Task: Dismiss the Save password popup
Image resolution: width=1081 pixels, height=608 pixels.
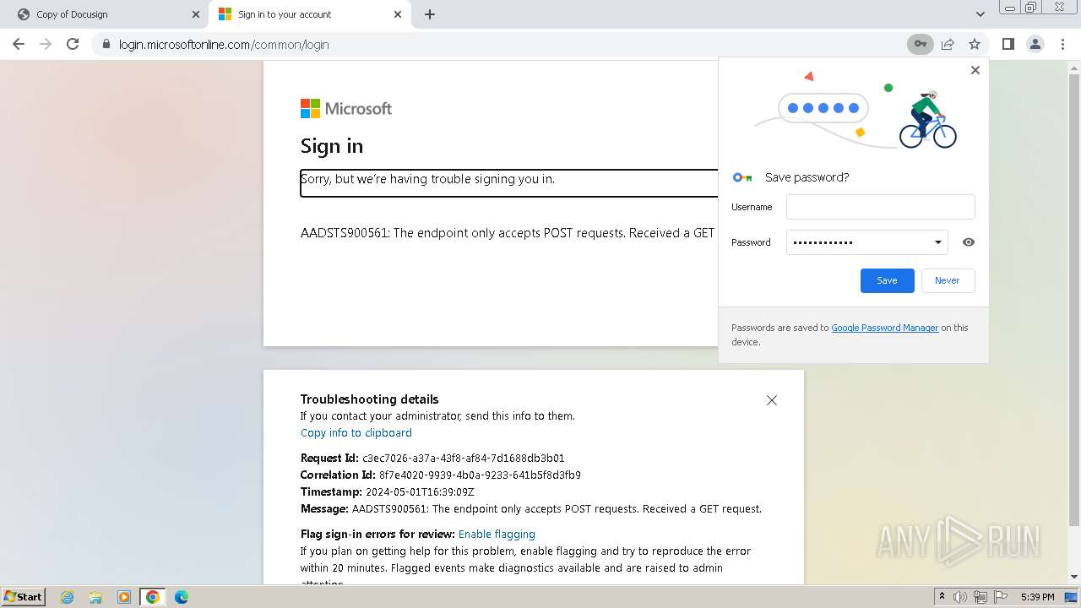Action: click(x=975, y=70)
